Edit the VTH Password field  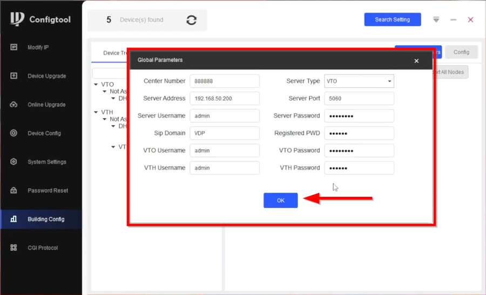[359, 168]
